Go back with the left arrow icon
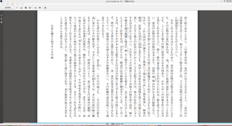Image resolution: width=232 pixels, height=126 pixels. [x=17, y=8]
